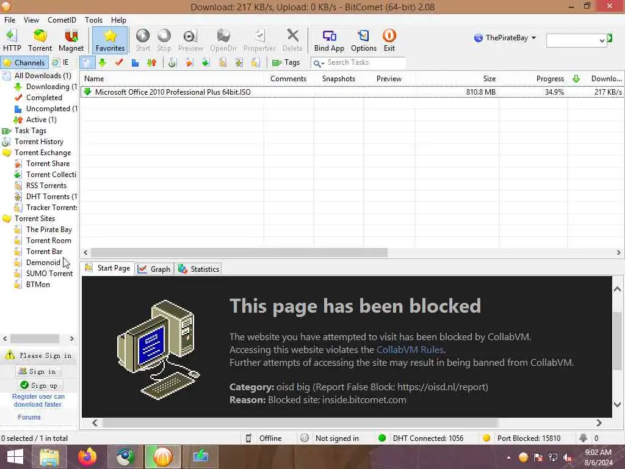This screenshot has width=625, height=469.
Task: Open the CometID menu
Action: [x=62, y=20]
